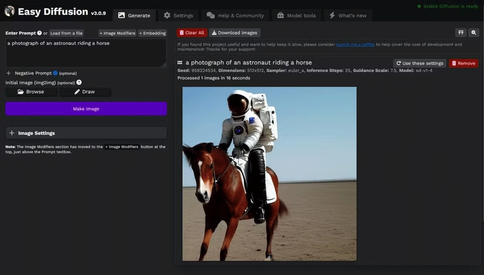Click the Embedding button
Image resolution: width=484 pixels, height=275 pixels.
pos(153,33)
